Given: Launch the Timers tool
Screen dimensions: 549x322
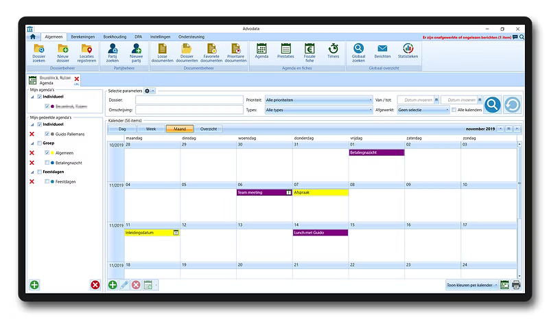Looking at the screenshot, I should coord(333,52).
